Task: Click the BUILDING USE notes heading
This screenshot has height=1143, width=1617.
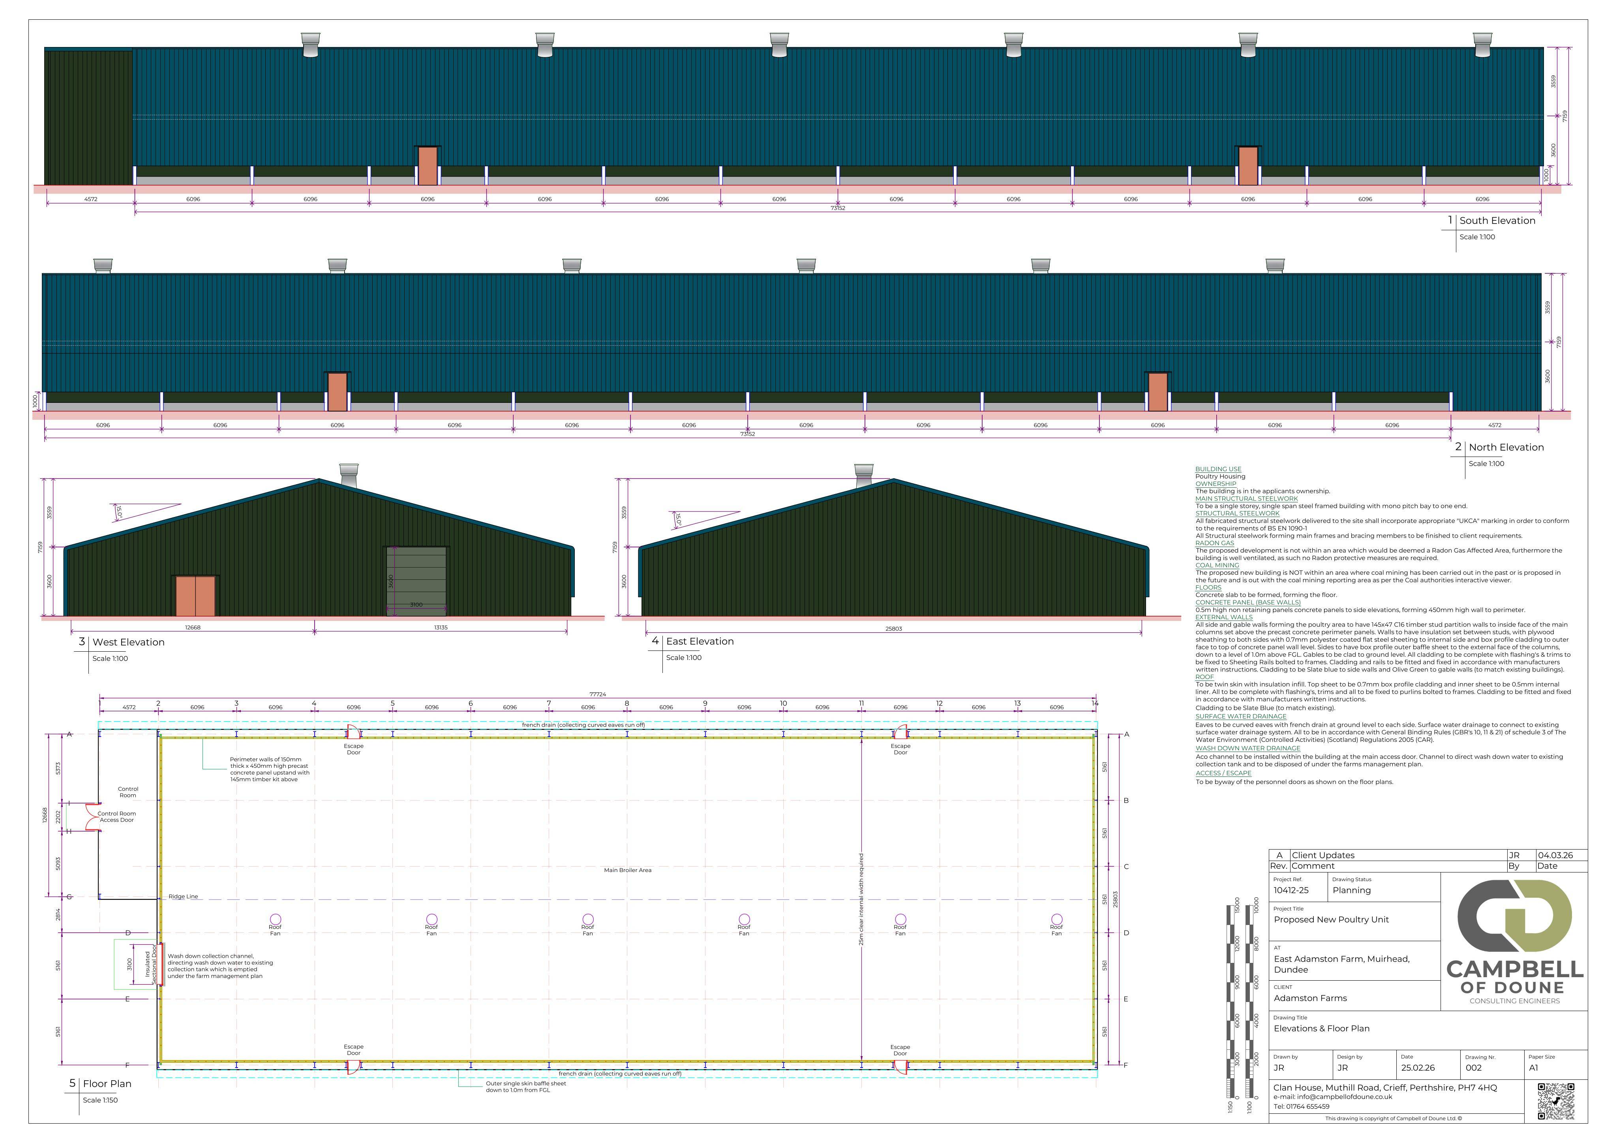Action: [x=1218, y=469]
